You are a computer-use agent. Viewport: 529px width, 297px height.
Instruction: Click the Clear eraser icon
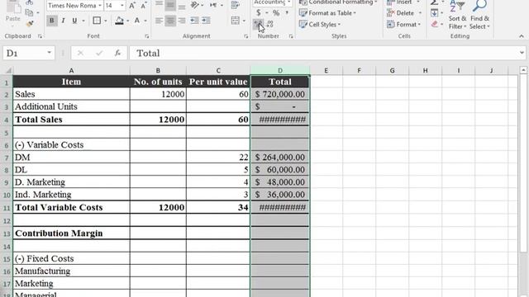tap(435, 24)
